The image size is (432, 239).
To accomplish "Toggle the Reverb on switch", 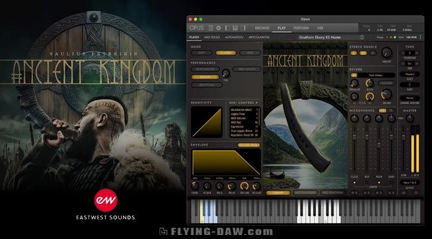I will (354, 75).
